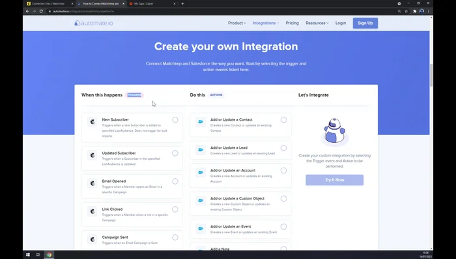Click Mailchimp icon beside Campaign Sent
The height and width of the screenshot is (259, 456).
pyautogui.click(x=93, y=239)
